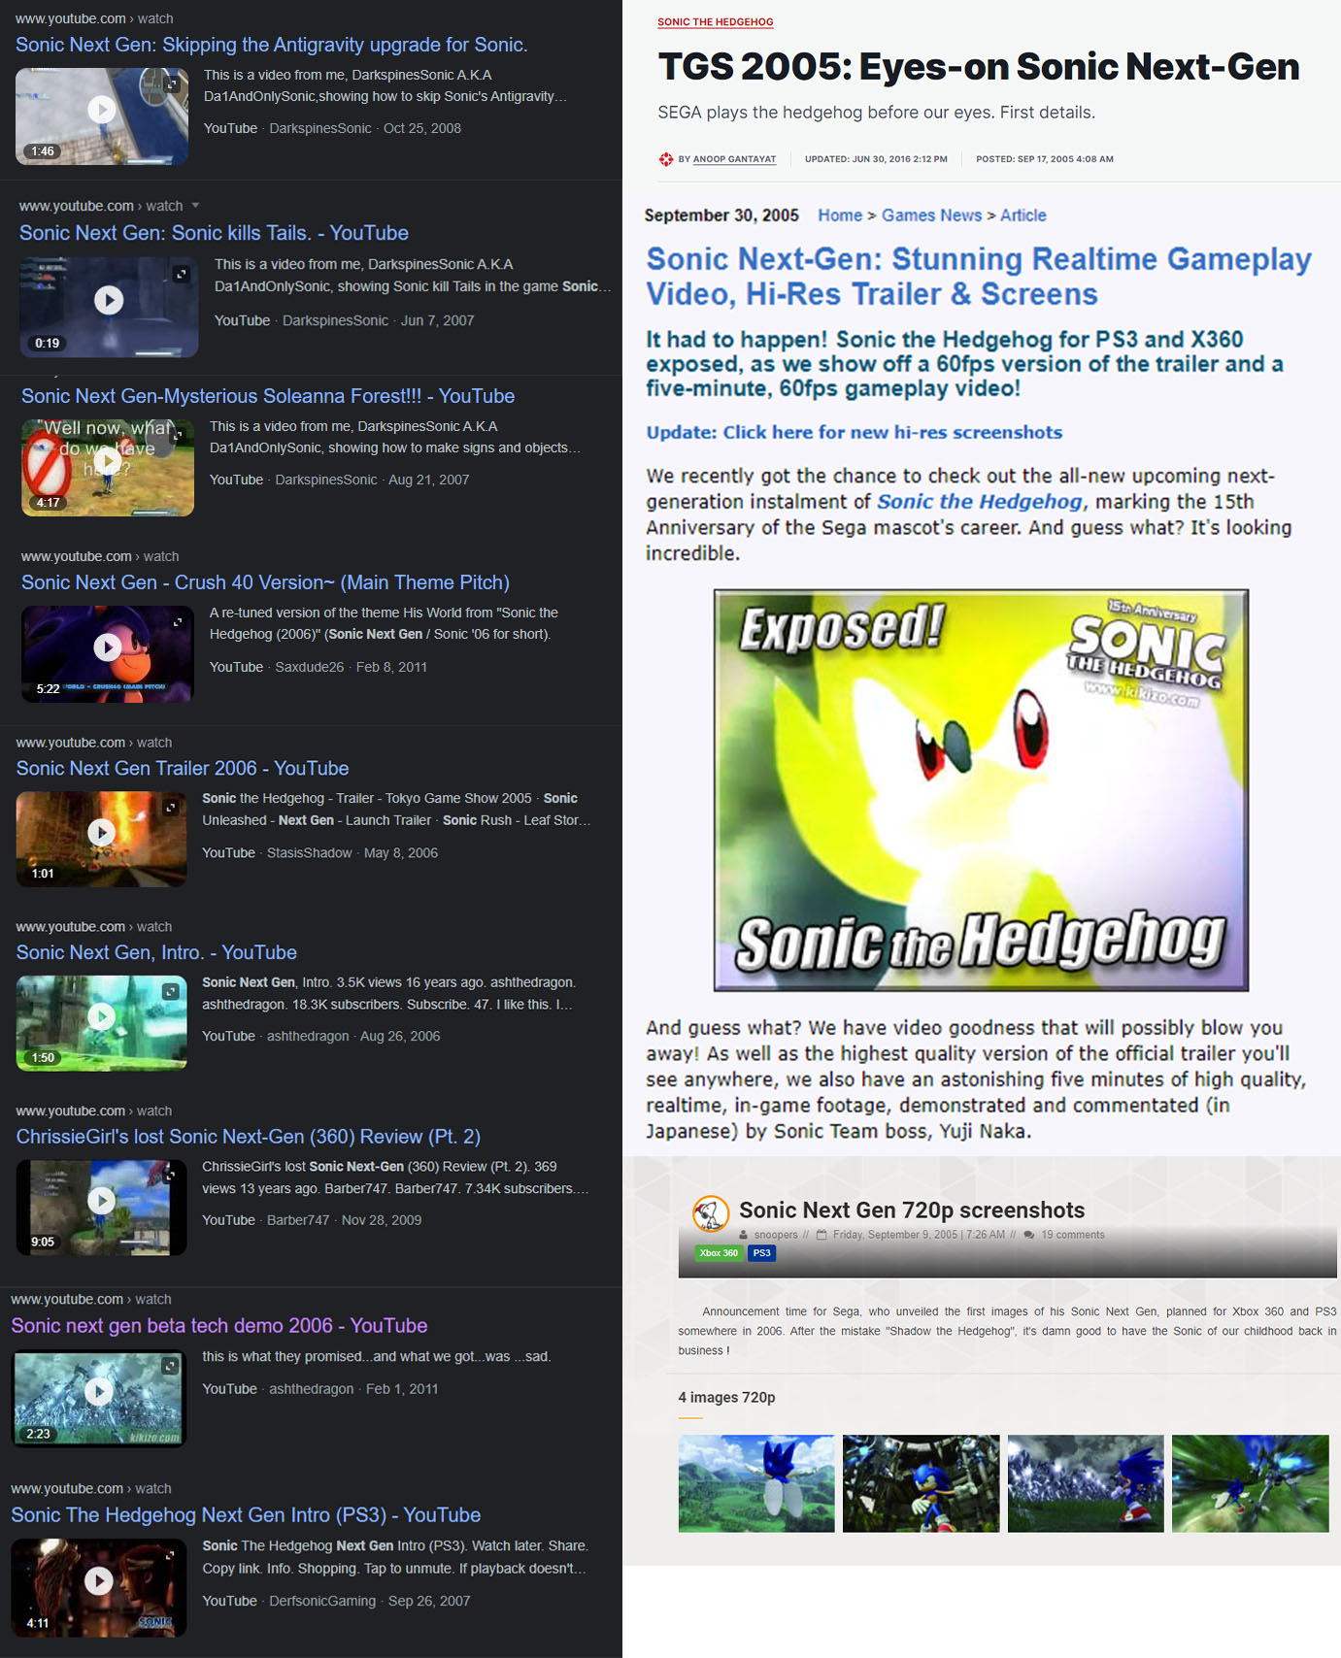This screenshot has width=1341, height=1658.
Task: Open third 720p screenshot of Sonic from behind
Action: click(1086, 1483)
